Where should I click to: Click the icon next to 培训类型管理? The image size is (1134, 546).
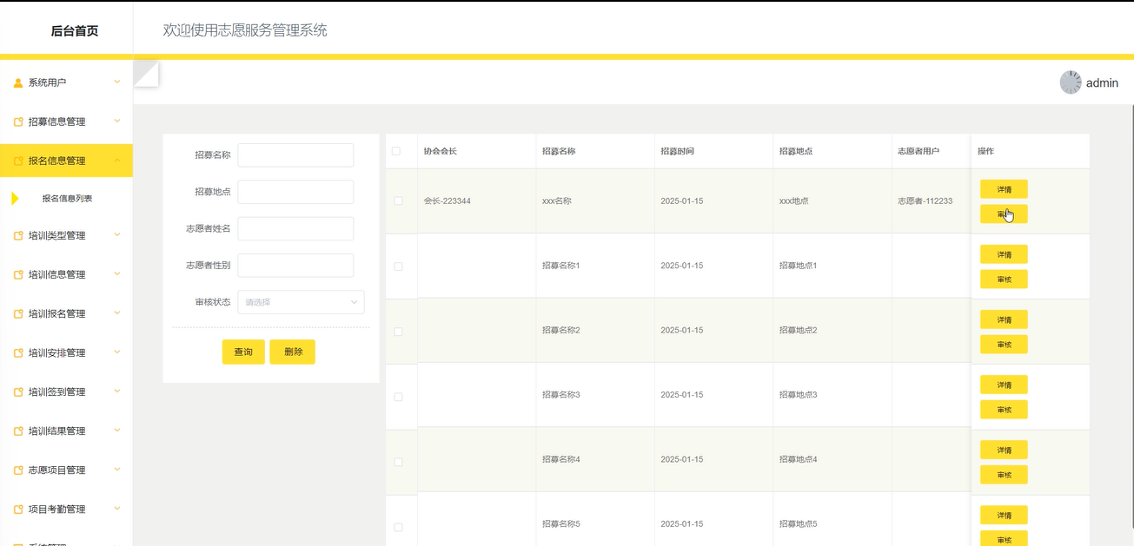(18, 236)
